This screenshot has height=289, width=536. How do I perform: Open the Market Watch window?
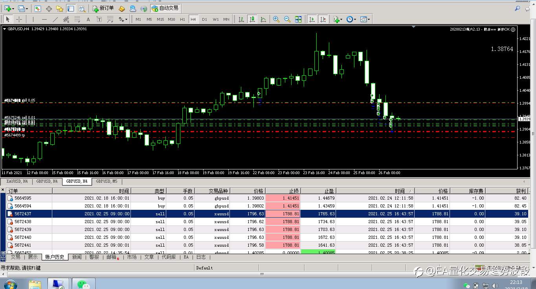(38, 8)
